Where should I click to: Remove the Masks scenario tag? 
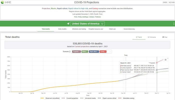[87, 52]
